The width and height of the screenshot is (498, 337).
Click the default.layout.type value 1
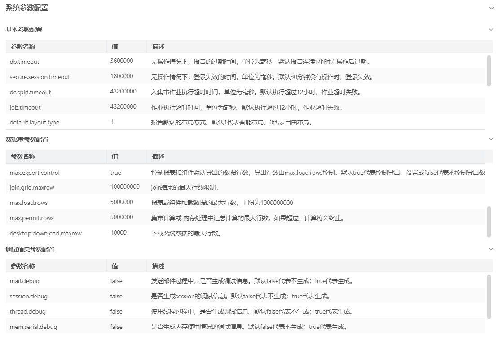tap(112, 122)
